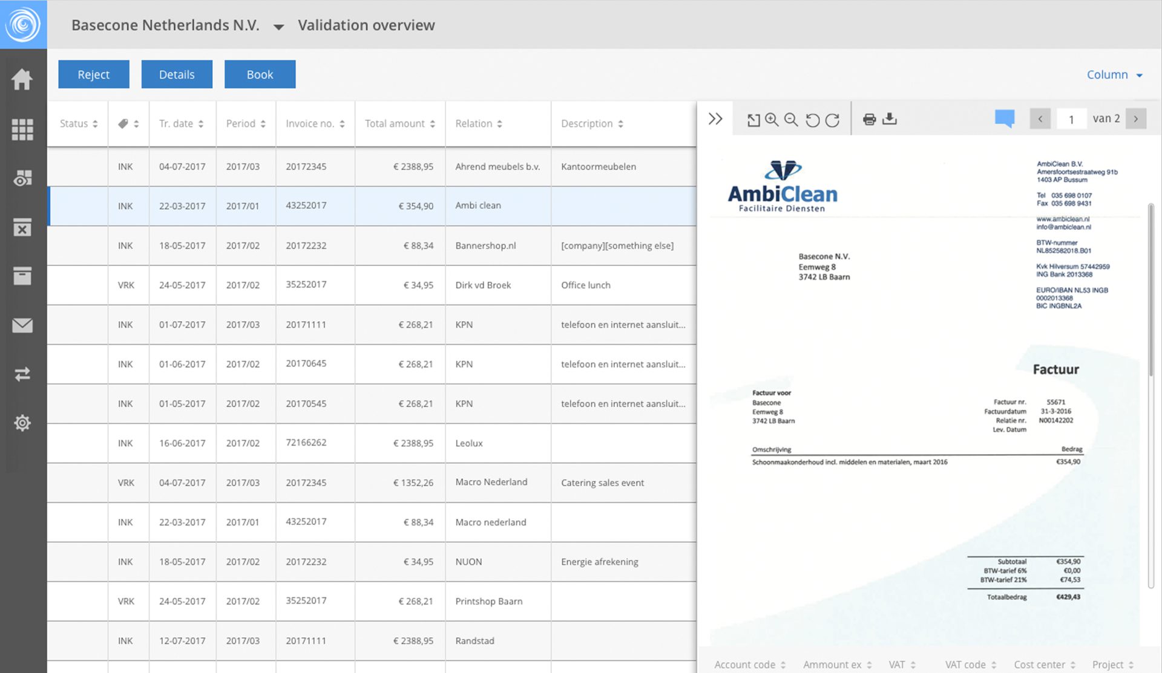Image resolution: width=1162 pixels, height=673 pixels.
Task: Click the envelope mail icon in the sidebar
Action: tap(22, 325)
